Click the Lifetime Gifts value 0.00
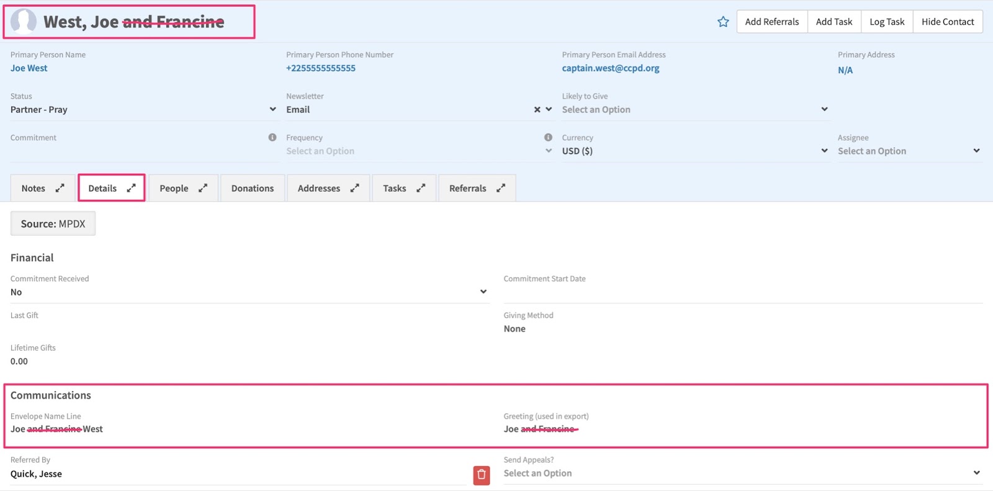The width and height of the screenshot is (993, 491). [19, 361]
